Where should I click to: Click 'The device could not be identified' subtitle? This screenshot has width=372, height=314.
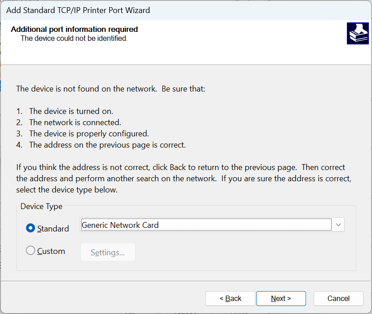click(74, 39)
